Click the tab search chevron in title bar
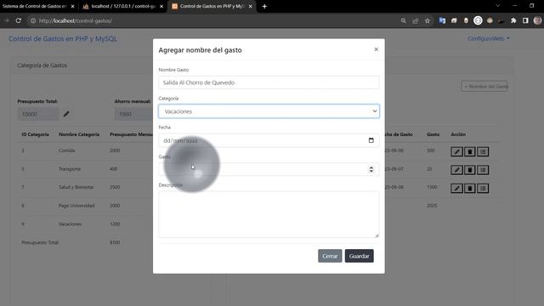544x306 pixels. (x=498, y=6)
